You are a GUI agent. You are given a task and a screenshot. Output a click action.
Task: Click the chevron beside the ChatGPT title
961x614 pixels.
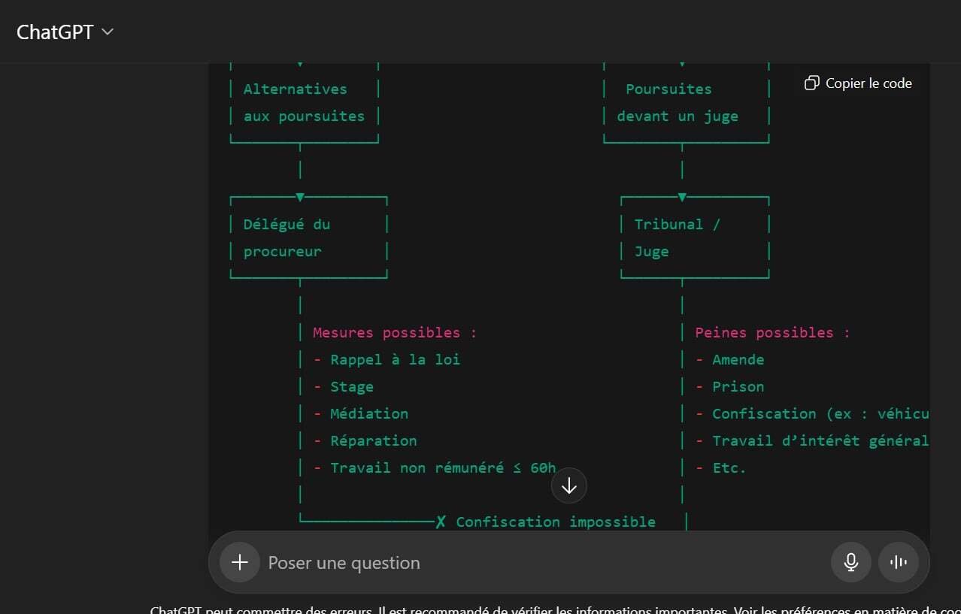pos(107,32)
